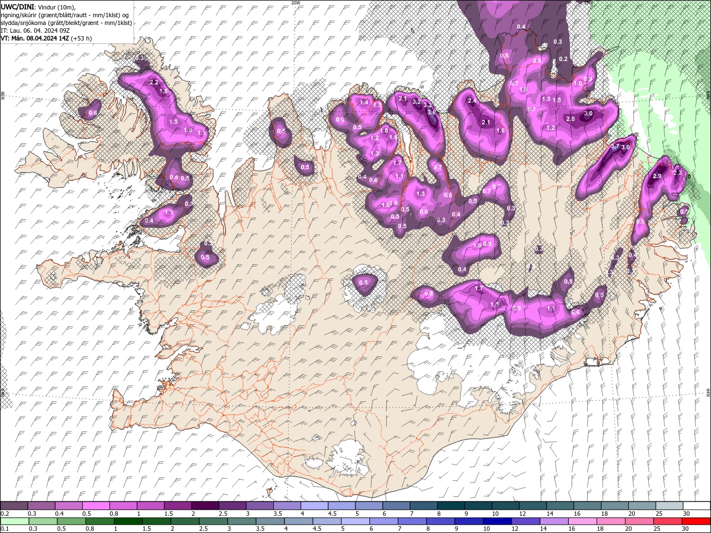
Task: Pick the bright pink 0.5 swatch in top legend row
Action: 96,506
